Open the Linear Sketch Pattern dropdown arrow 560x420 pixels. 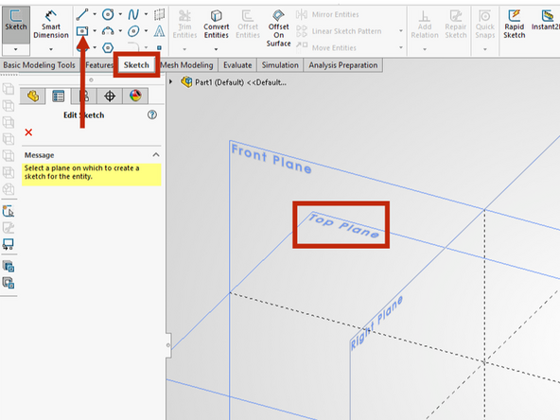click(x=401, y=31)
